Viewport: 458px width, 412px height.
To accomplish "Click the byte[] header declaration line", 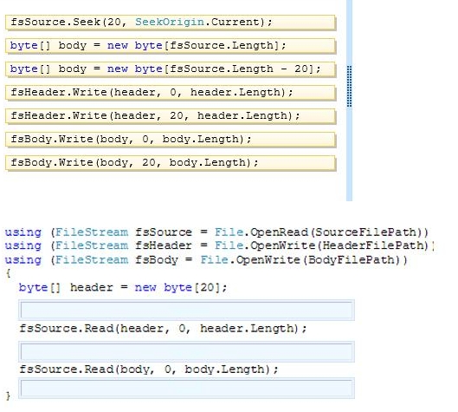I will pos(123,288).
